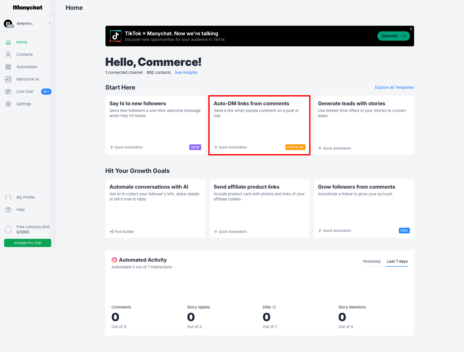
Task: Expand the NHN account switcher dropdown
Action: point(49,23)
